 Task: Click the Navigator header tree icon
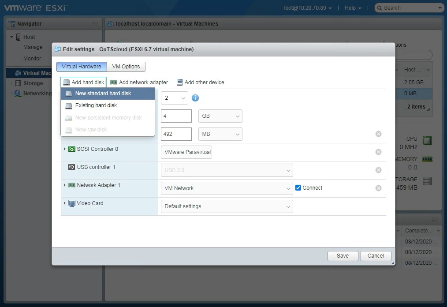[x=12, y=24]
